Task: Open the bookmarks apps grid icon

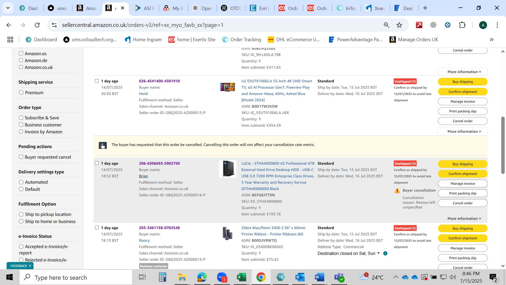Action: point(10,40)
